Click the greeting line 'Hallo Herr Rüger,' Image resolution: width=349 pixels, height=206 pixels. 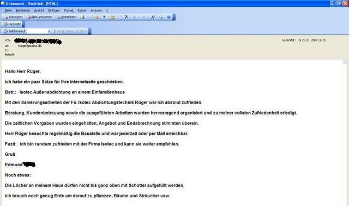coord(23,71)
